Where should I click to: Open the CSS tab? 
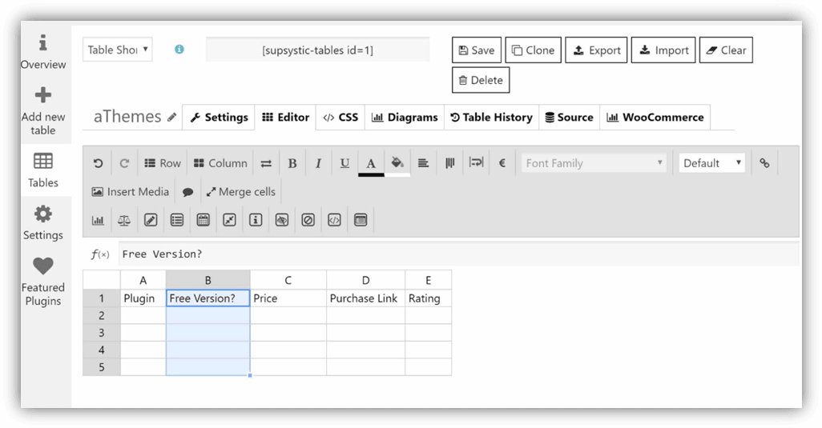340,118
